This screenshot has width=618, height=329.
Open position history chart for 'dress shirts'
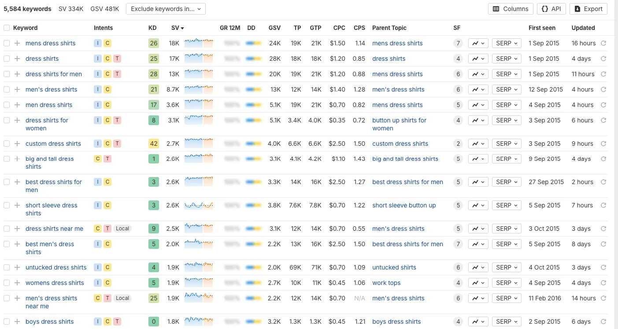tap(478, 58)
